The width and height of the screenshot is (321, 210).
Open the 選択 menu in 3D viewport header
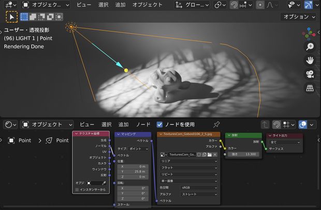[x=104, y=5]
